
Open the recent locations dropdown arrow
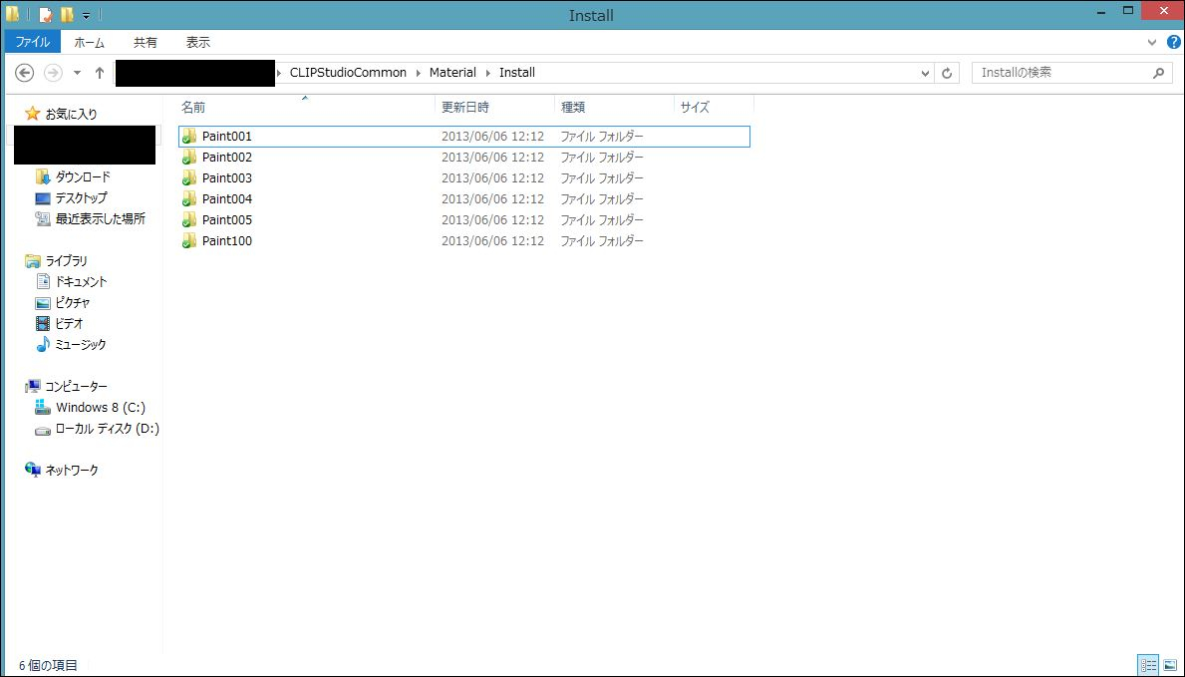[x=77, y=73]
